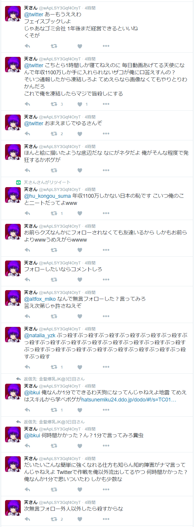
Task: Like the tweet with 1 like
Action: coord(80,104)
